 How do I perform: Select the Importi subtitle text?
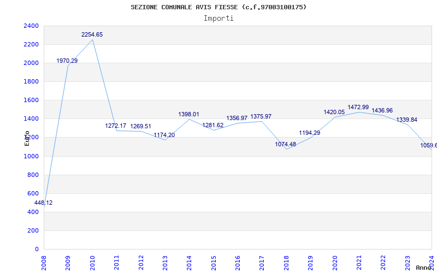(x=218, y=19)
